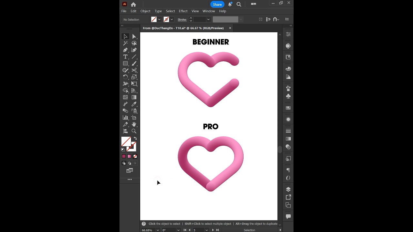Select the Blend tool

click(x=126, y=111)
